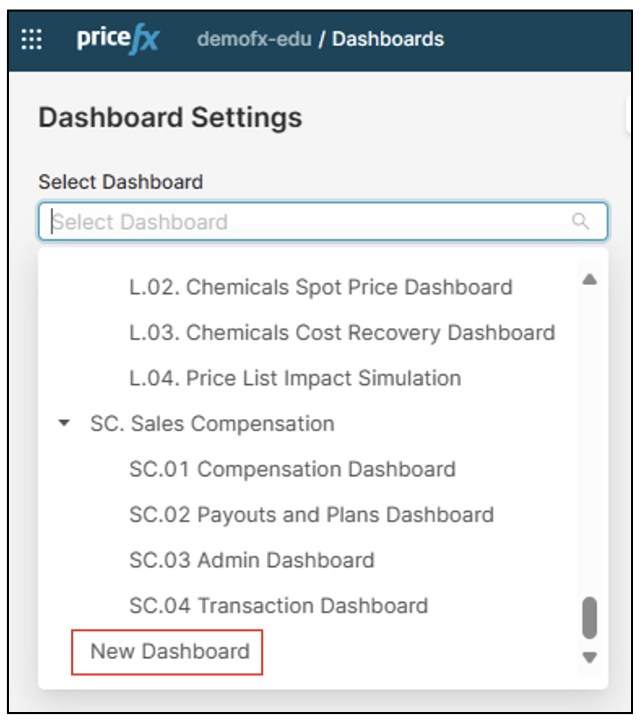
Task: Open the apps grid launcher icon
Action: click(31, 39)
